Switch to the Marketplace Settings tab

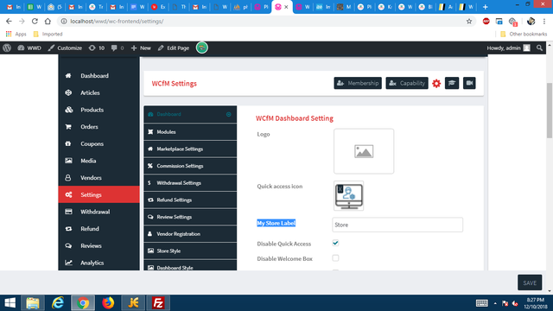(x=190, y=149)
